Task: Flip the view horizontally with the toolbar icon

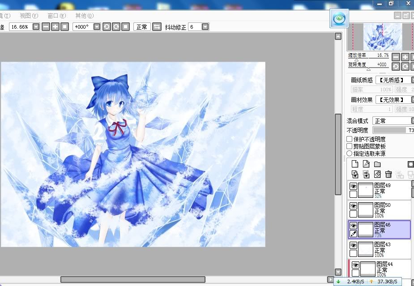Action: (x=157, y=27)
